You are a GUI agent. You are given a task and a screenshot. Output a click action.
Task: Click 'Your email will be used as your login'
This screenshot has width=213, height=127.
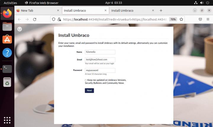[x=99, y=63]
